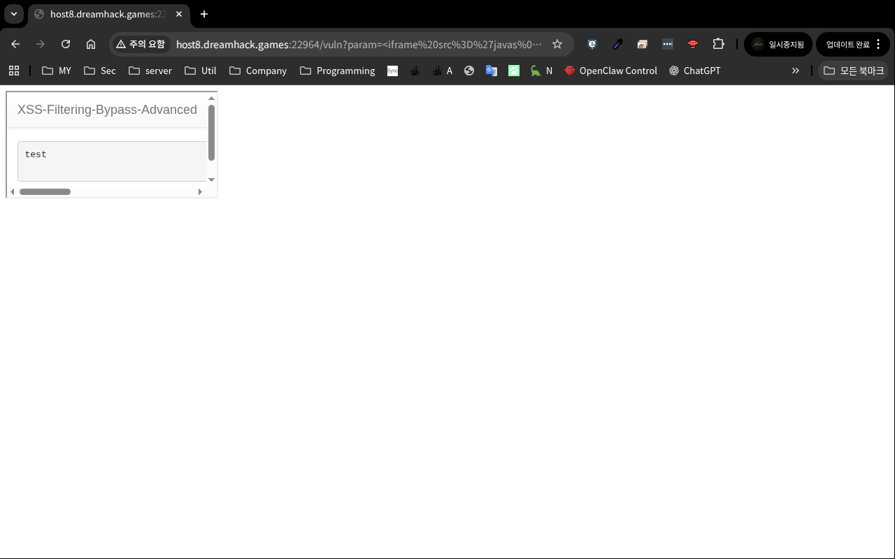Open the Programming bookmarks folder

pos(337,71)
